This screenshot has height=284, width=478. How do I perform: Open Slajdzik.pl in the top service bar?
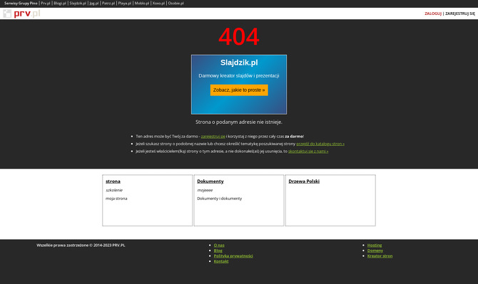[x=78, y=4]
